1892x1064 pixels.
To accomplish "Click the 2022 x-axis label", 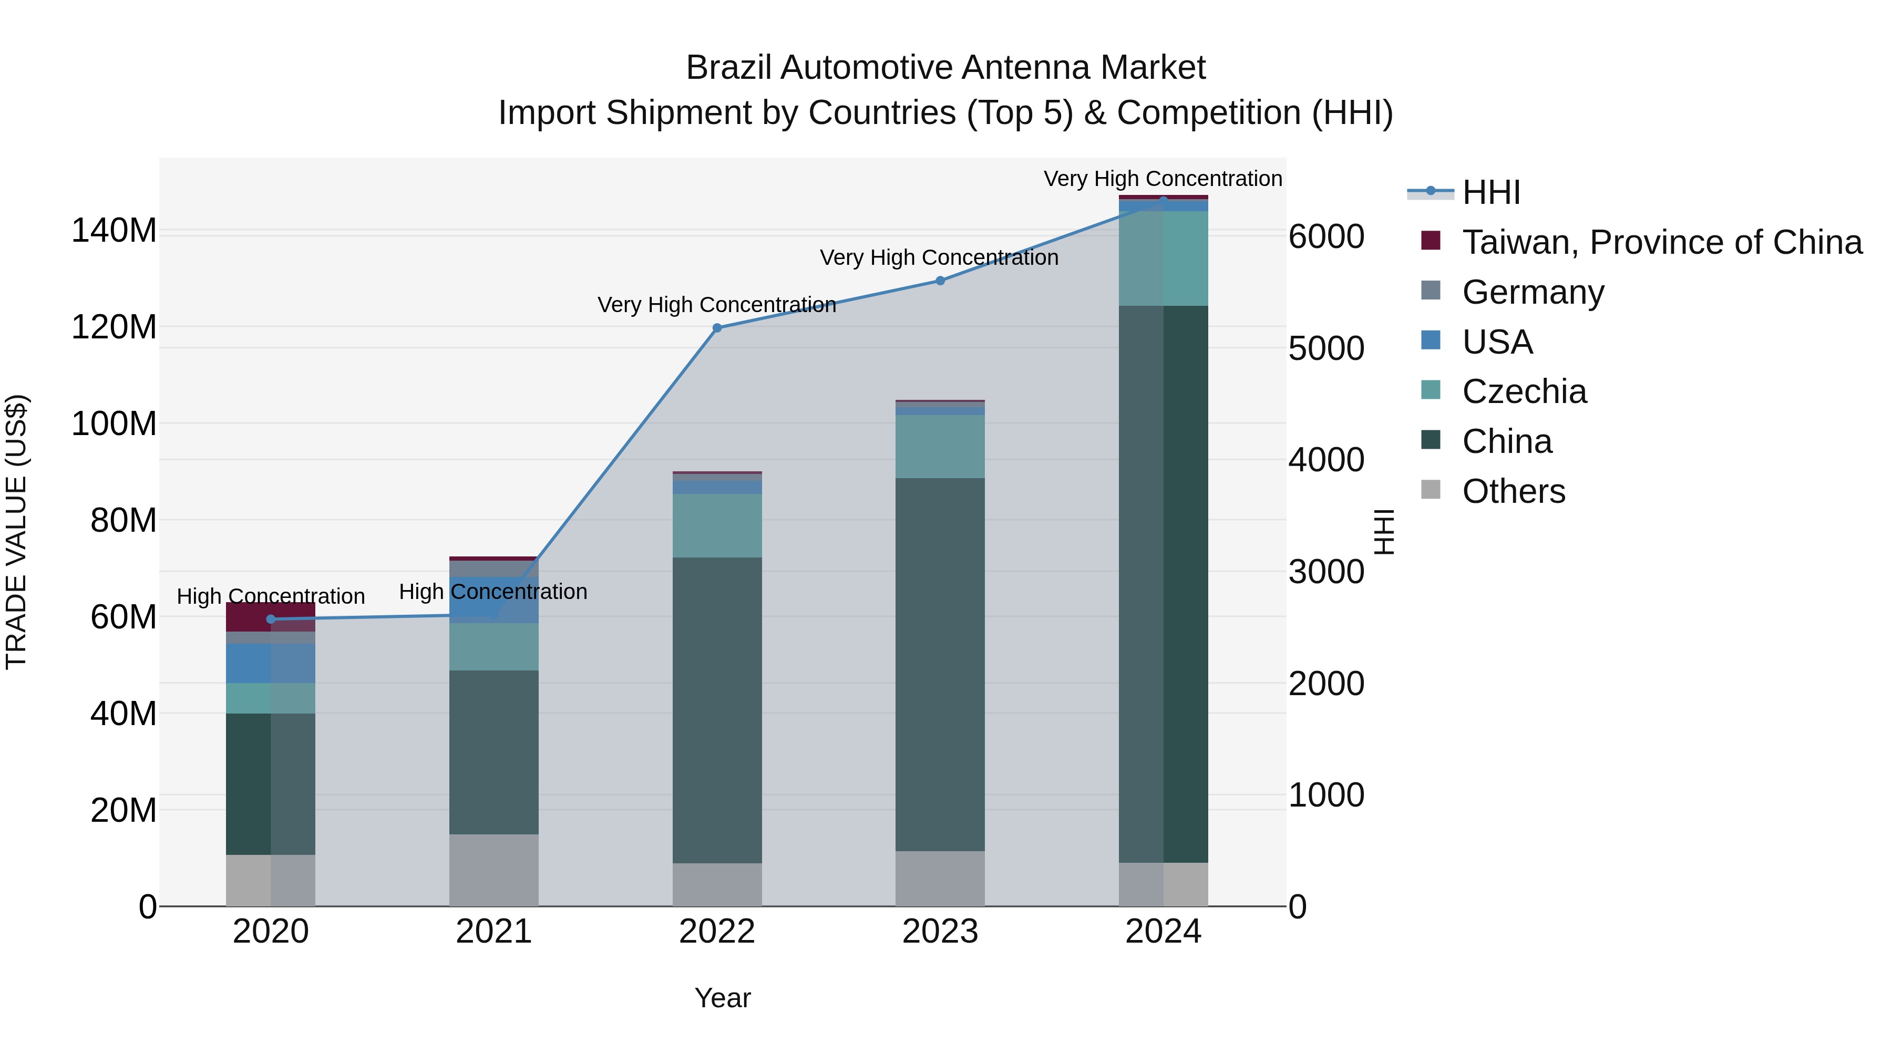I will tap(717, 932).
